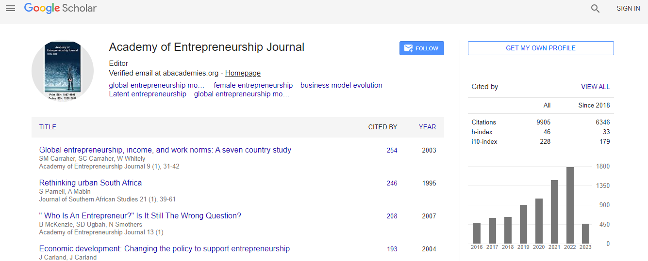Click View All in Cited by
Viewport: 648px width, 261px height.
pyautogui.click(x=596, y=87)
